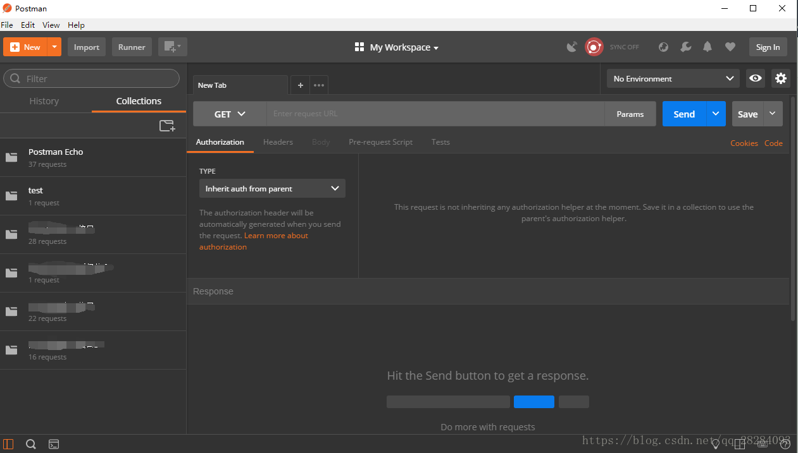Click the Response section header
Screen dimensions: 798x453
488,291
